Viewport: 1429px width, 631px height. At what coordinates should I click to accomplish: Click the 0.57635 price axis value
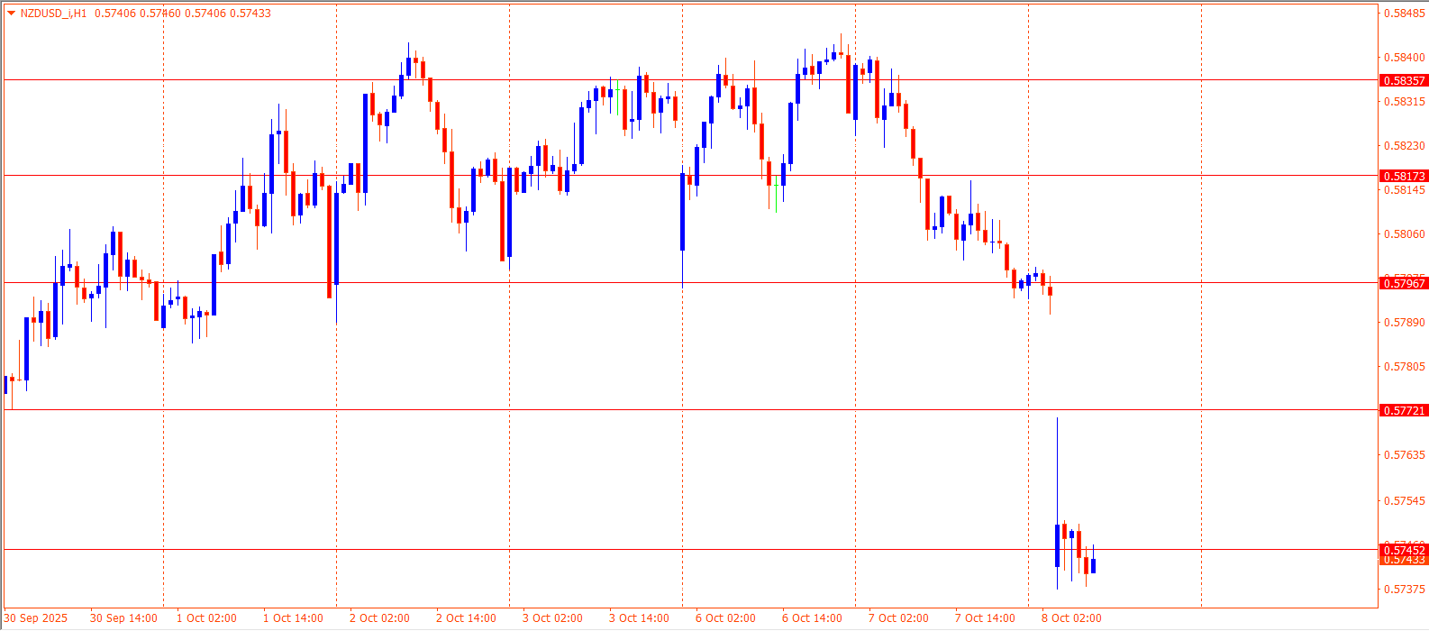click(x=1404, y=455)
